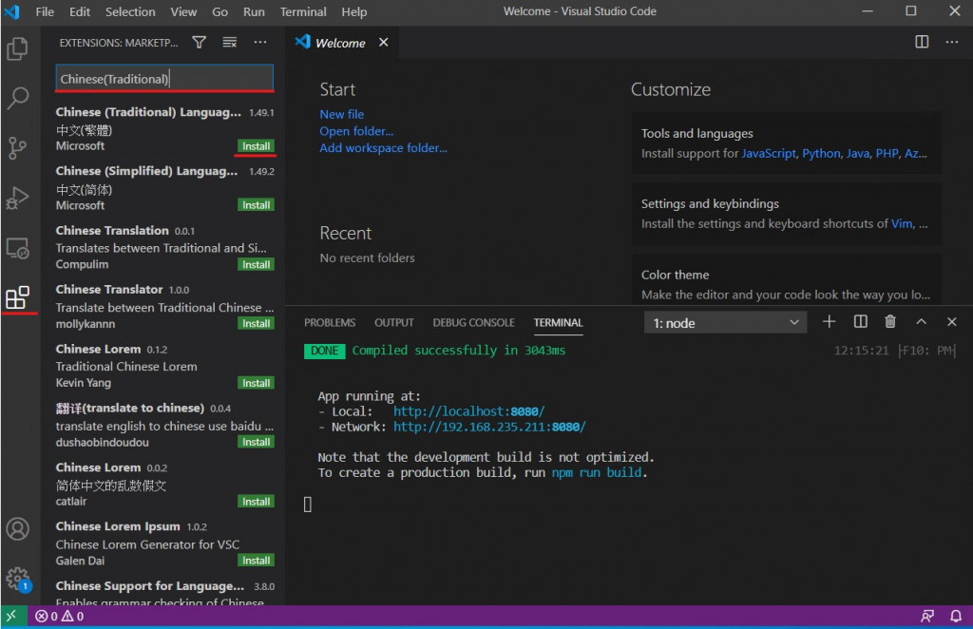This screenshot has width=973, height=629.
Task: Close the Welcome tab
Action: [384, 42]
